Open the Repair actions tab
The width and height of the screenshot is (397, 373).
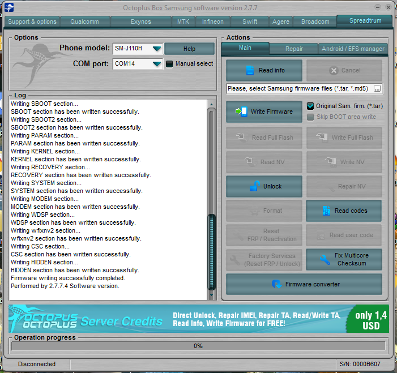tap(294, 49)
